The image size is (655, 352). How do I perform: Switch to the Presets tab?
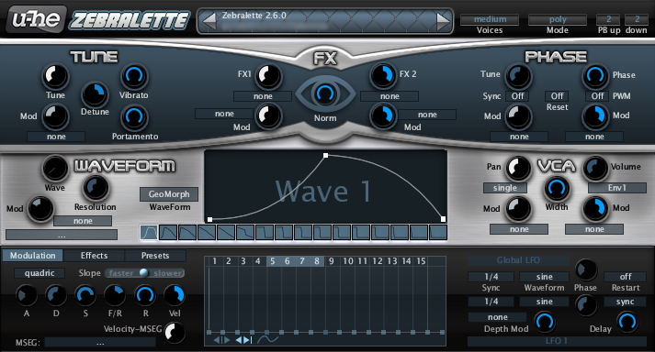tap(155, 255)
